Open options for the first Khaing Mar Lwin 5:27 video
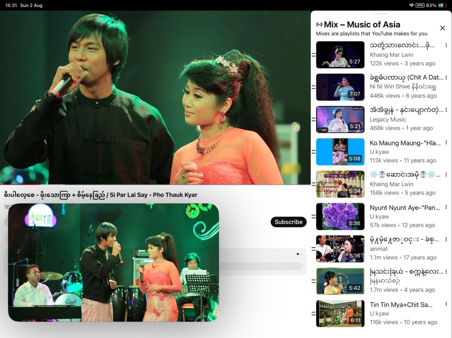Image resolution: width=452 pixels, height=338 pixels. (446, 45)
